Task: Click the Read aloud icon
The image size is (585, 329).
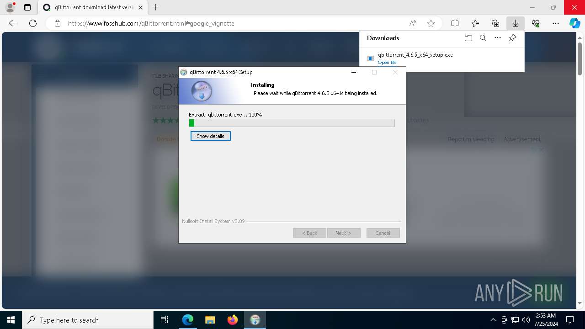Action: point(413,23)
